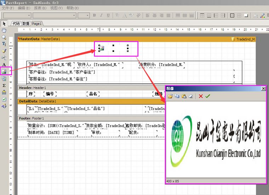Toggle Underline formatting
The height and width of the screenshot is (195, 269).
(x=108, y=16)
